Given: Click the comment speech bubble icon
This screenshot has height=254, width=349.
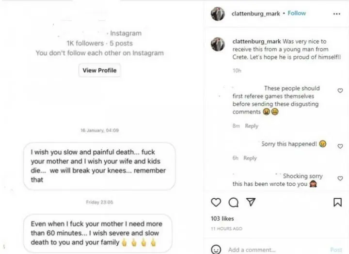Looking at the screenshot, I should point(233,202).
